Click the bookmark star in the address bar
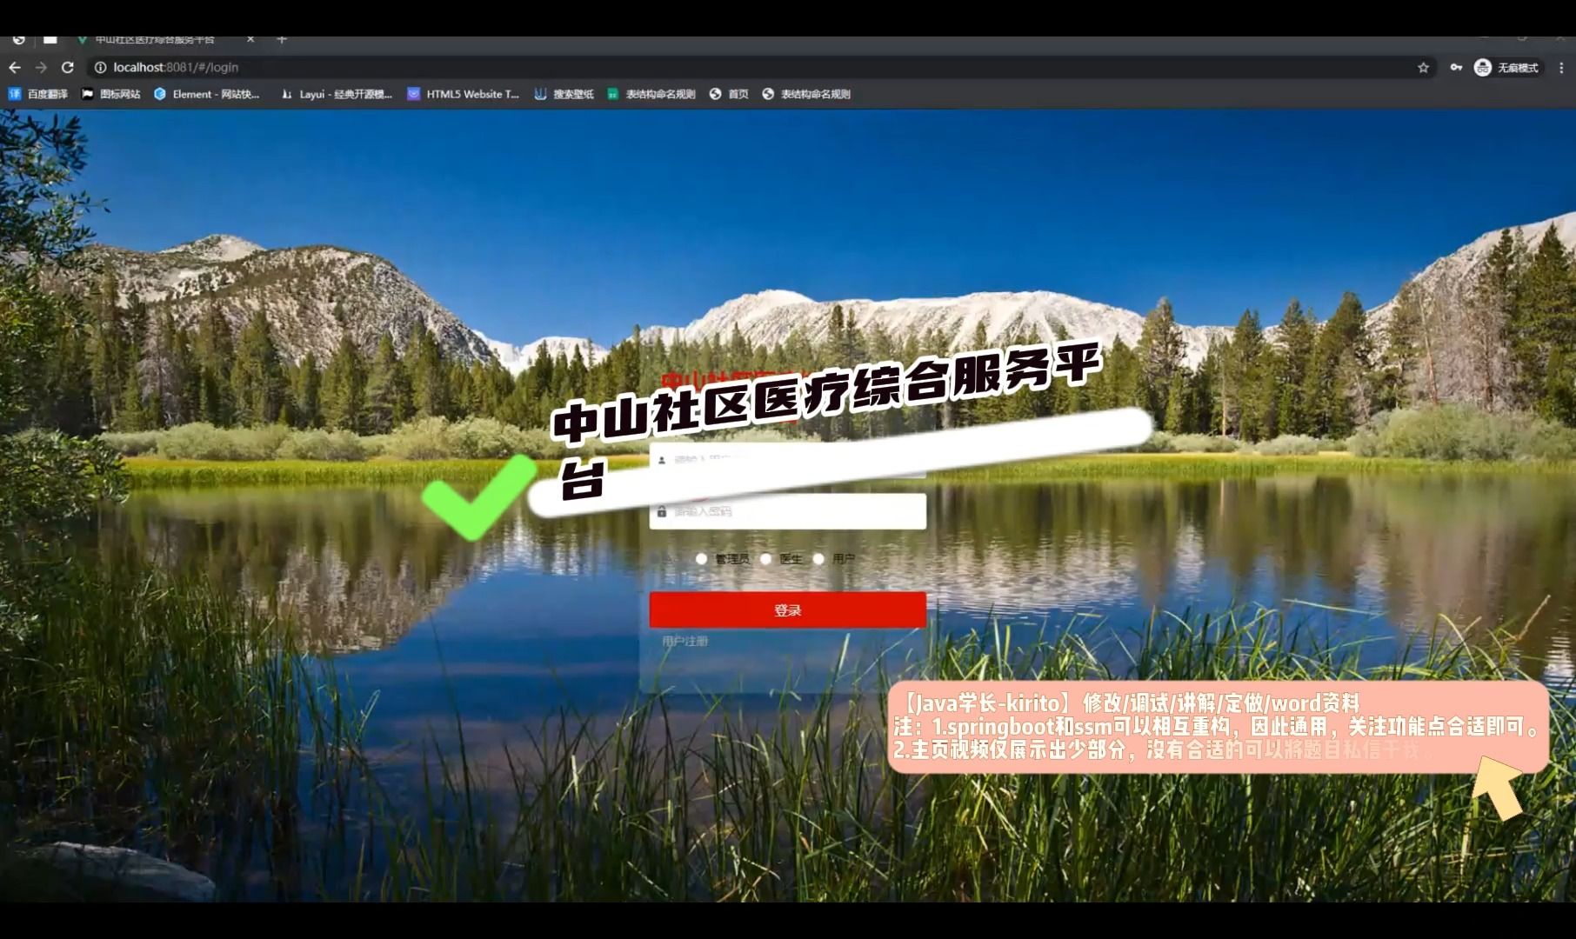1576x939 pixels. pos(1421,67)
